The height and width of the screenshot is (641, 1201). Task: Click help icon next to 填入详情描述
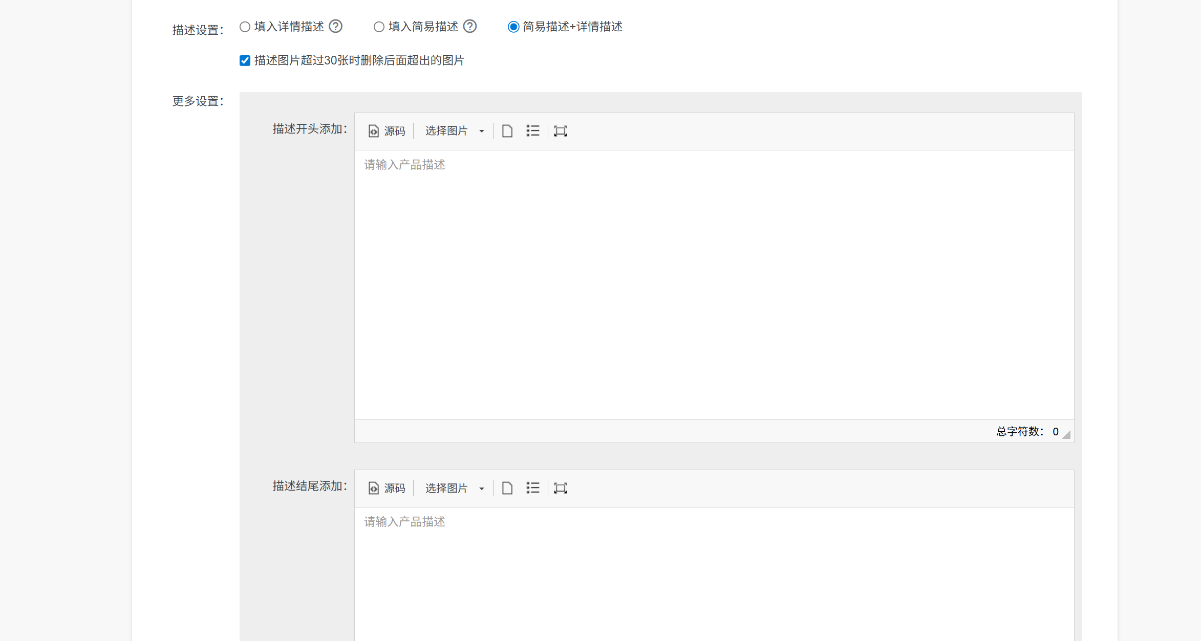pyautogui.click(x=335, y=26)
